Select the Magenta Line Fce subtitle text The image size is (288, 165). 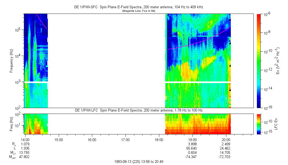coord(138,11)
